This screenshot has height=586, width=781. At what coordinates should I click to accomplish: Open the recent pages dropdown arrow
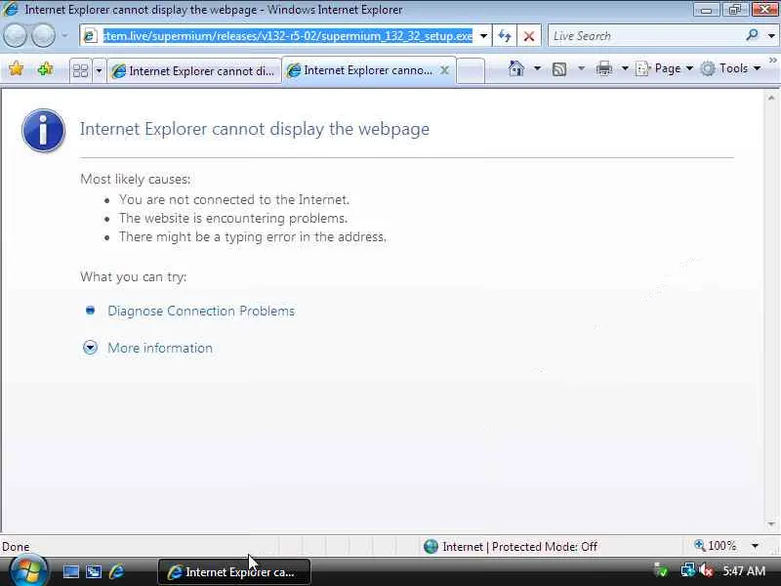click(x=64, y=36)
